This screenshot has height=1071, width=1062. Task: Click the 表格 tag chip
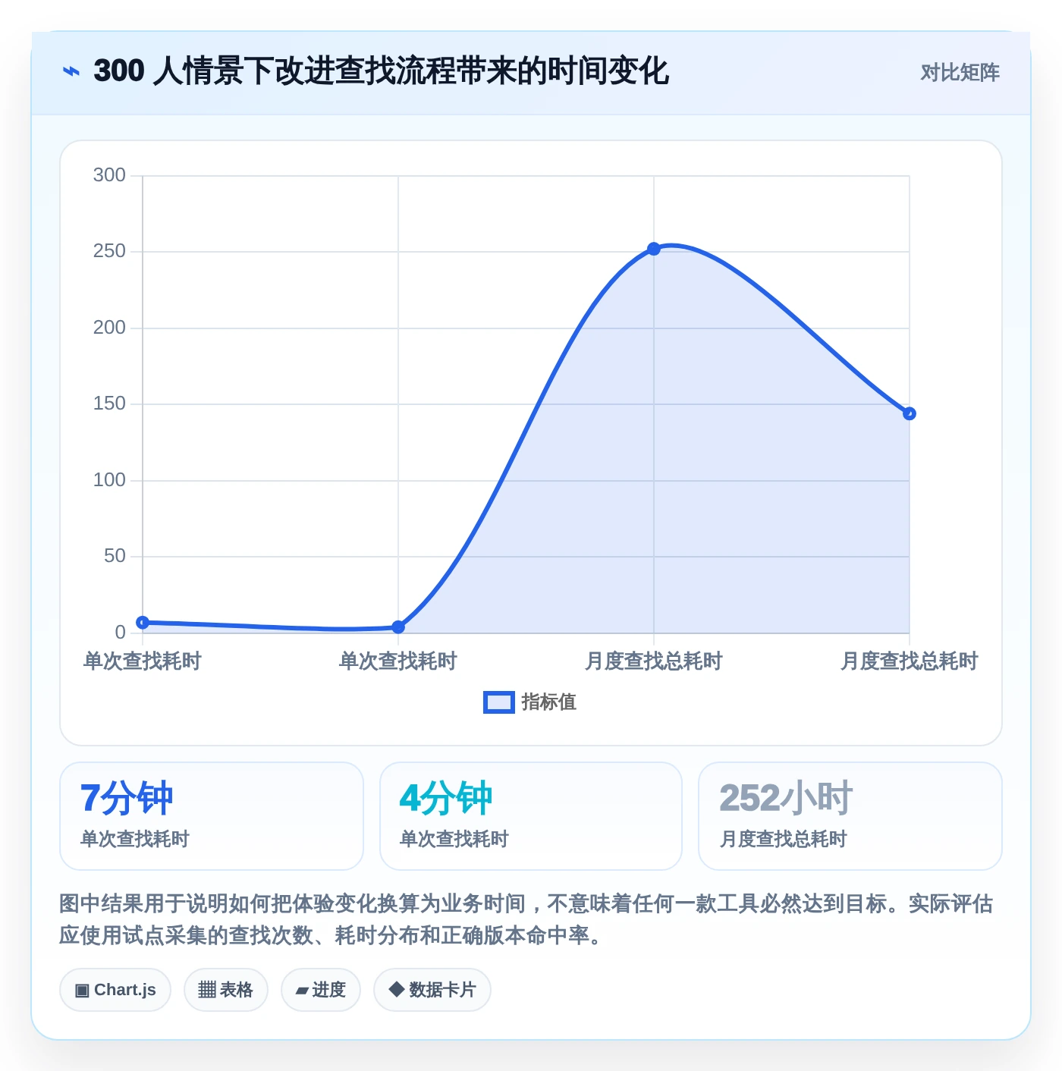point(226,990)
